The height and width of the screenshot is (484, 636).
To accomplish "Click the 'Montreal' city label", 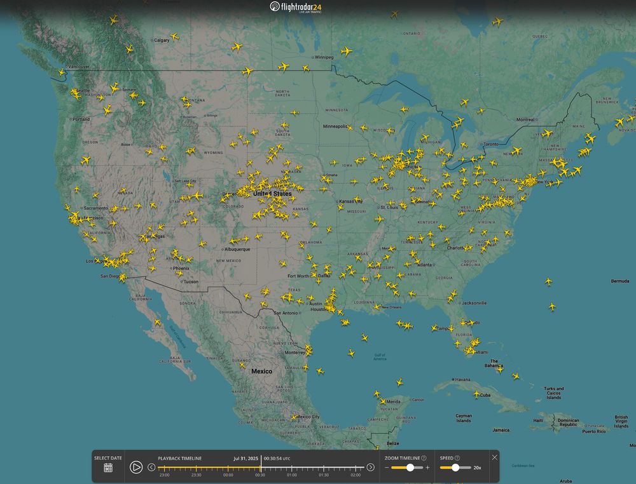I will coord(526,119).
